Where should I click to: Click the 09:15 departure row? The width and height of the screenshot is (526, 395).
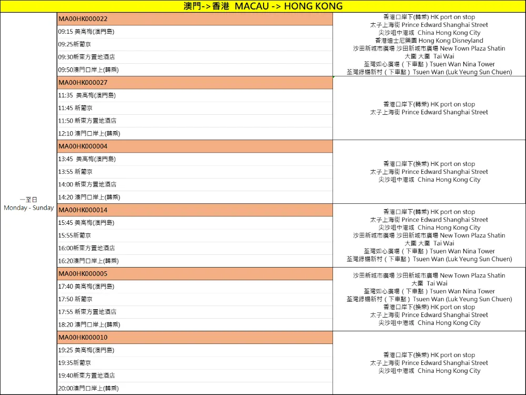[195, 32]
